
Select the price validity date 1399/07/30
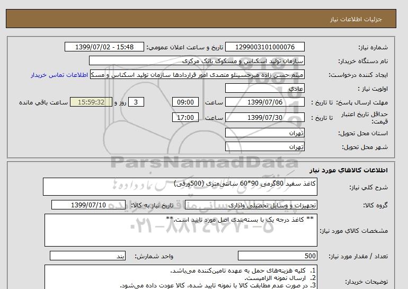tap(264, 117)
